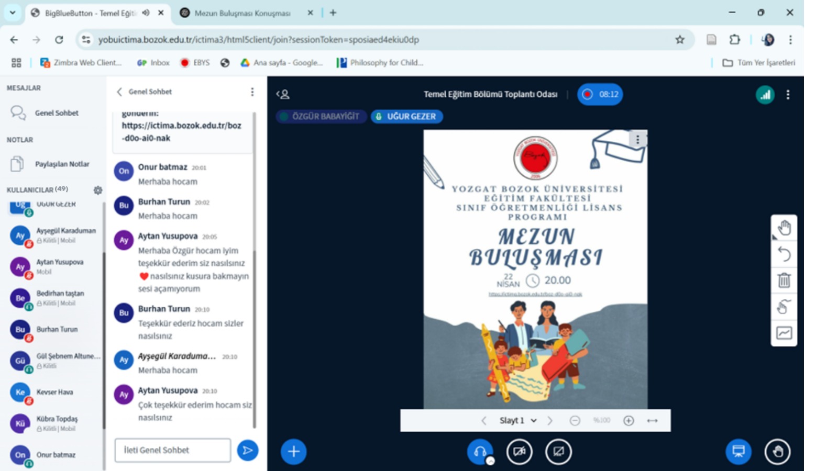Open user management gear icon
838x471 pixels.
tap(98, 190)
